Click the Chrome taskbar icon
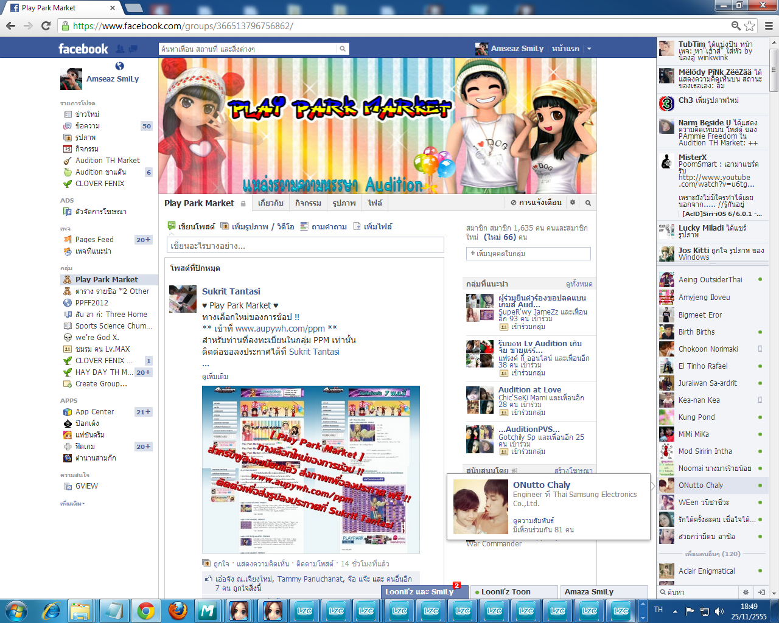 pos(145,610)
